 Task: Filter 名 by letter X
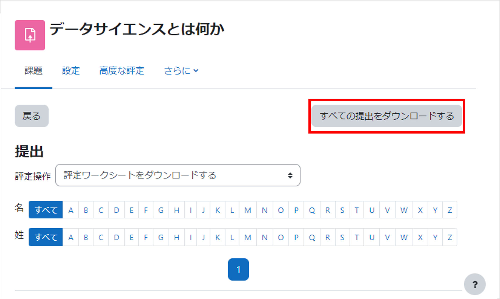tap(420, 210)
